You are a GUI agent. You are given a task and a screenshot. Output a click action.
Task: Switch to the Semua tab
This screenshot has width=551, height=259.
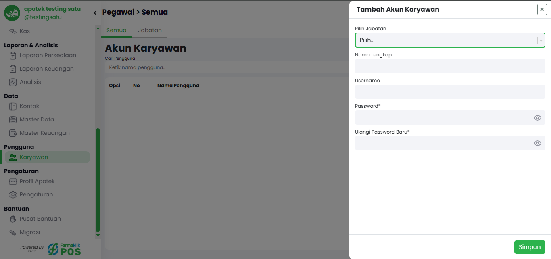click(x=117, y=30)
